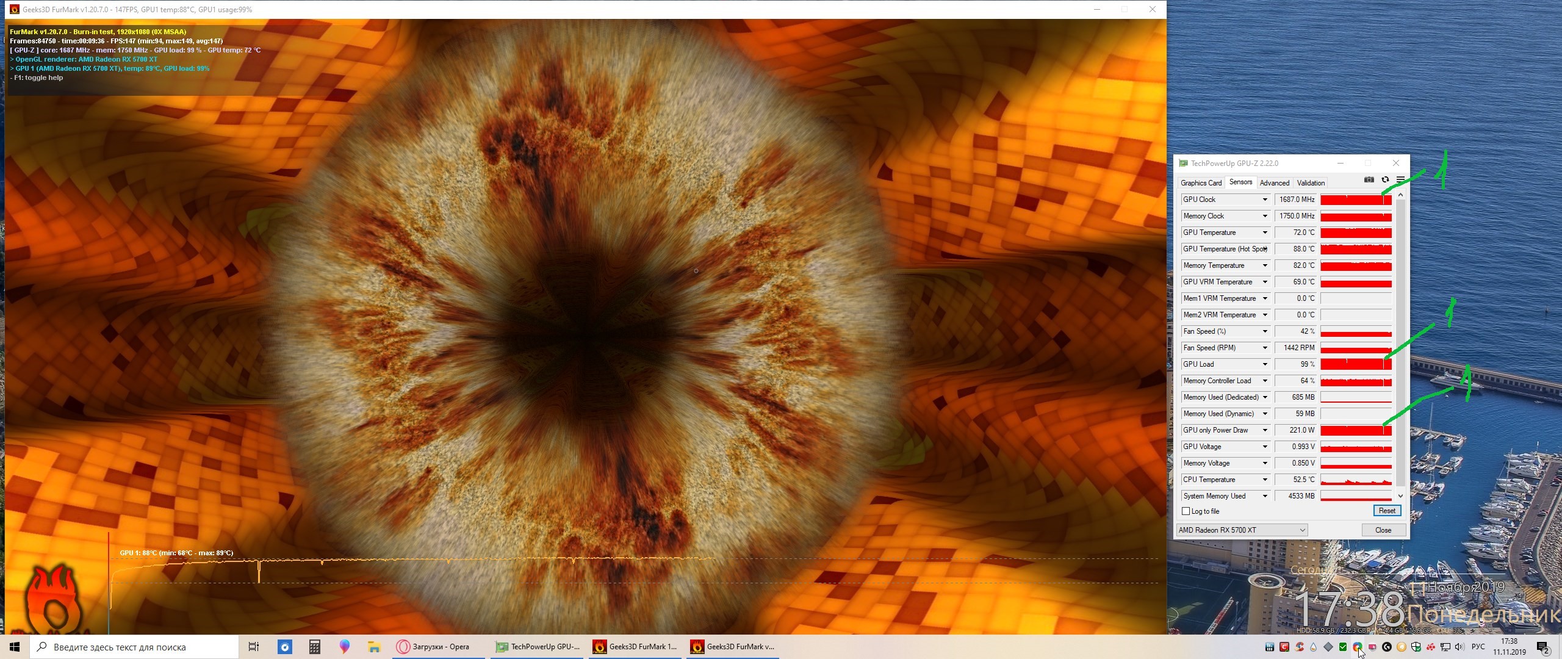Open the Task View icon in the taskbar
1562x659 pixels.
[254, 647]
